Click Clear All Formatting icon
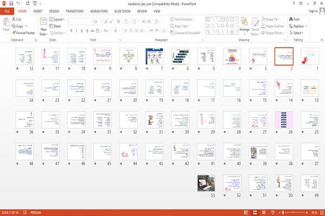 coord(118,21)
